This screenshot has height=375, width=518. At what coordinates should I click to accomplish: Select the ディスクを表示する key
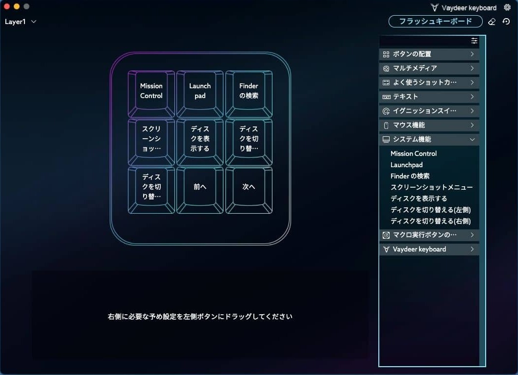(x=200, y=142)
